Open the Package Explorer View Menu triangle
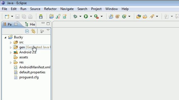179x100 pixels. pos(48,30)
